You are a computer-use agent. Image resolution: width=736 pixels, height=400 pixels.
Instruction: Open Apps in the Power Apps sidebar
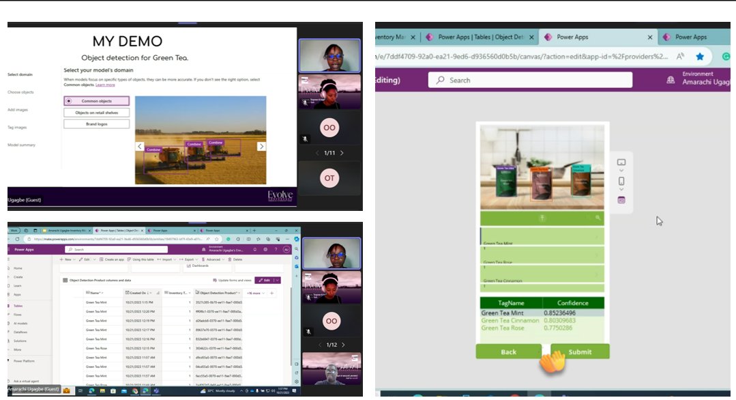pos(17,294)
